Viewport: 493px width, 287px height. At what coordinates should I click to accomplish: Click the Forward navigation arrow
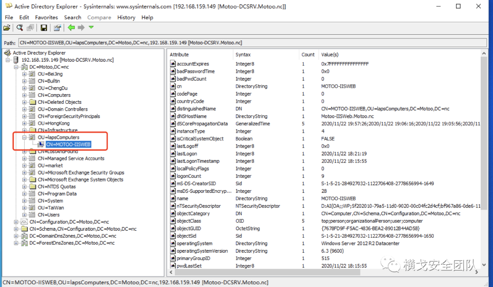[81, 27]
